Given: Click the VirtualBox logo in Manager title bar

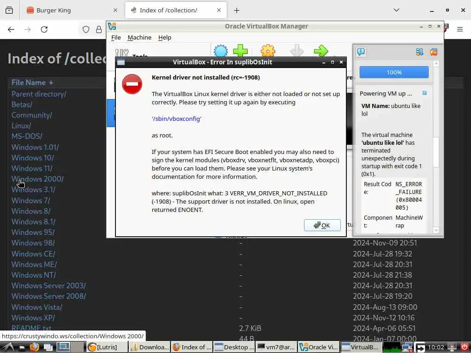Looking at the screenshot, I should click(x=112, y=26).
